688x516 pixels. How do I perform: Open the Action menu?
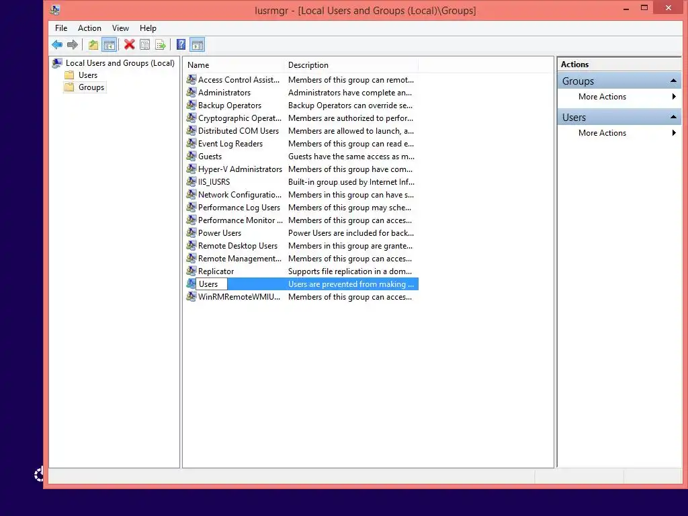(x=89, y=28)
